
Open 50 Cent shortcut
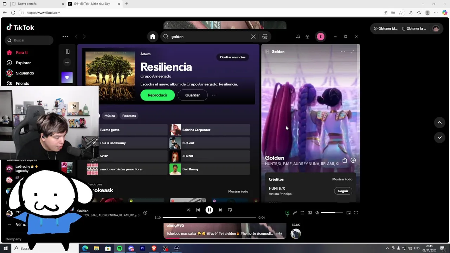pos(210,143)
